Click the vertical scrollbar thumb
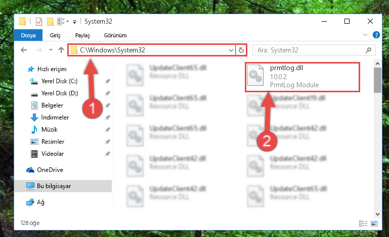 coord(377,80)
